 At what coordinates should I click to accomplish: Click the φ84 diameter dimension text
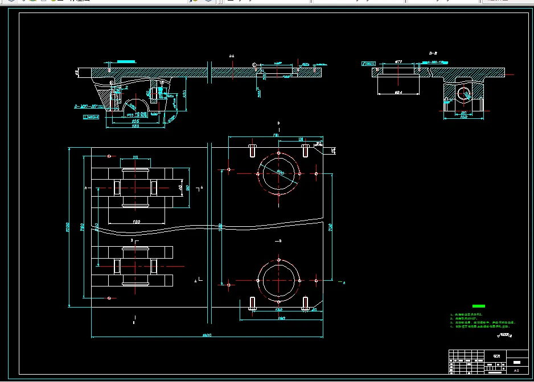[399, 92]
